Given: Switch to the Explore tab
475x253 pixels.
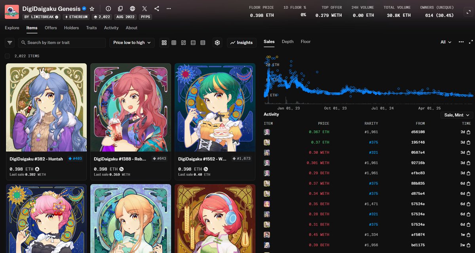Looking at the screenshot, I should click(12, 28).
